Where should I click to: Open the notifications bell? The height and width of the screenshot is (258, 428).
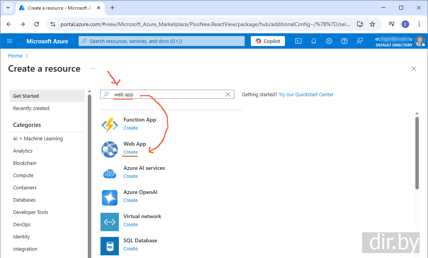click(314, 41)
